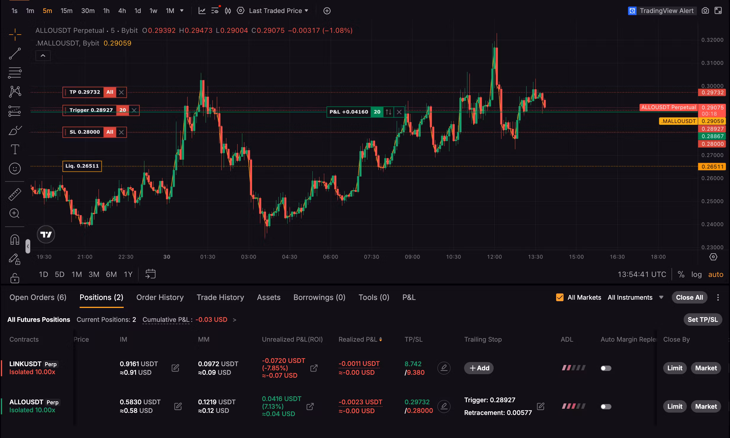
Task: Open price scale settings gear icon
Action: pos(713,257)
